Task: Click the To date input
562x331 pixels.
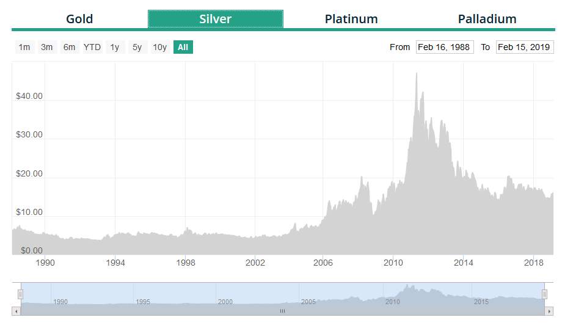Action: click(524, 47)
